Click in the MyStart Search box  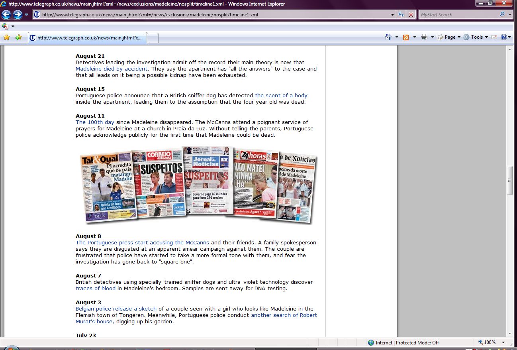[x=458, y=15]
